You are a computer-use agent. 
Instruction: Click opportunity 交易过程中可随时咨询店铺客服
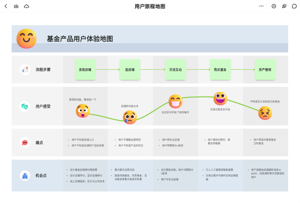[222, 177]
